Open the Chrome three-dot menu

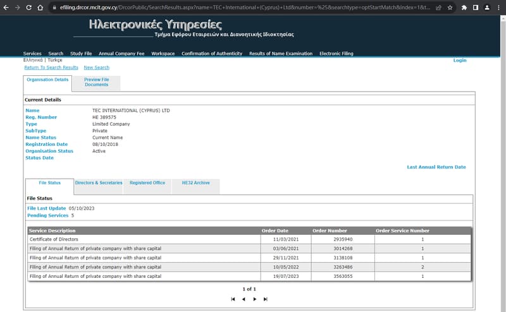[x=498, y=8]
